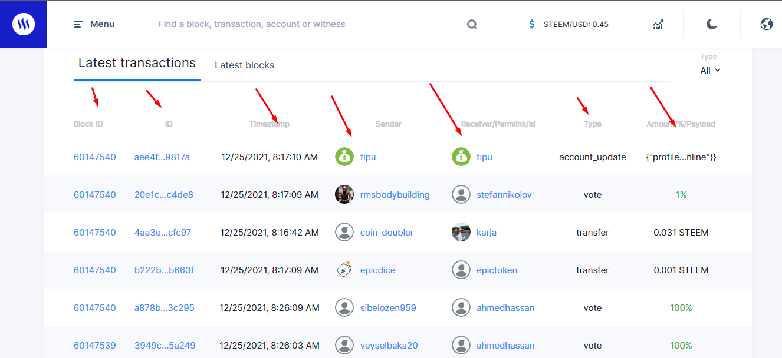Open rmsbodybuilding account link
This screenshot has height=358, width=782.
395,195
